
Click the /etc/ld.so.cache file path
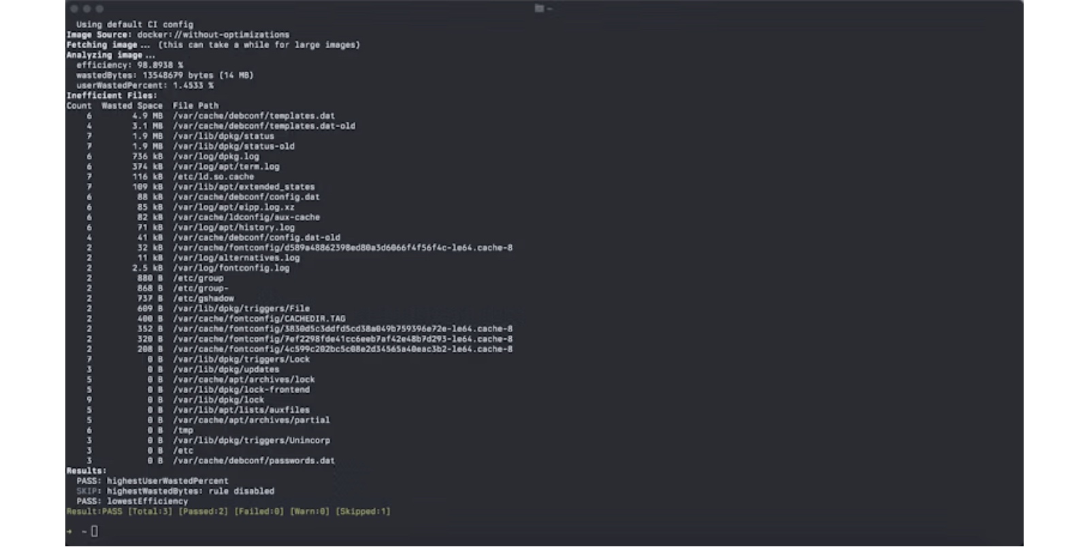(x=213, y=177)
